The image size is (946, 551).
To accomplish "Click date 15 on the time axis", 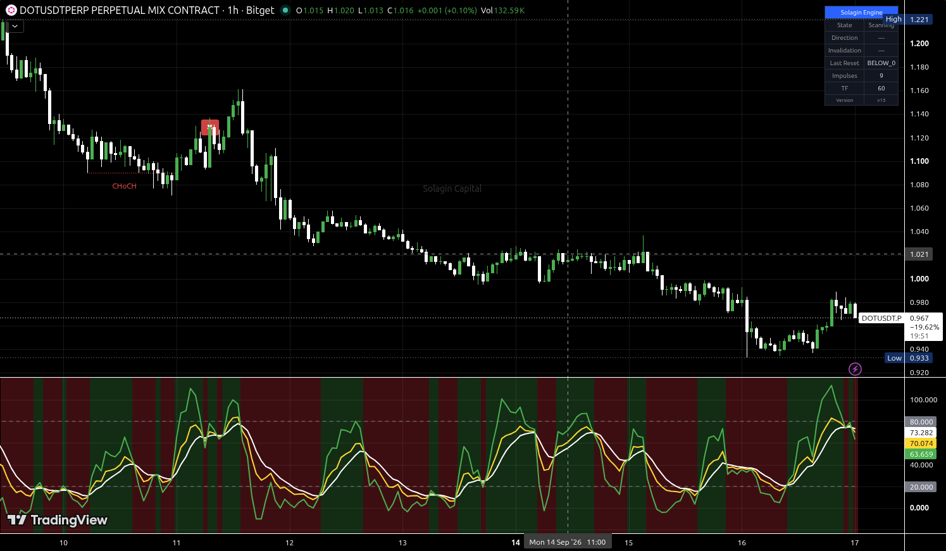I will pos(628,543).
